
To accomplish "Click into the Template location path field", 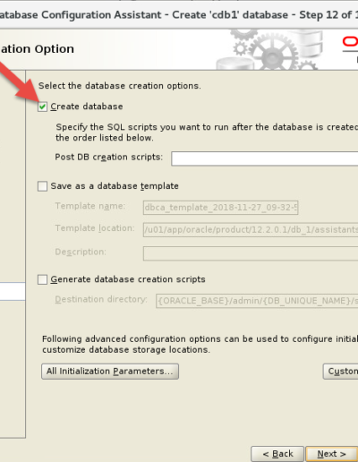I will point(251,229).
